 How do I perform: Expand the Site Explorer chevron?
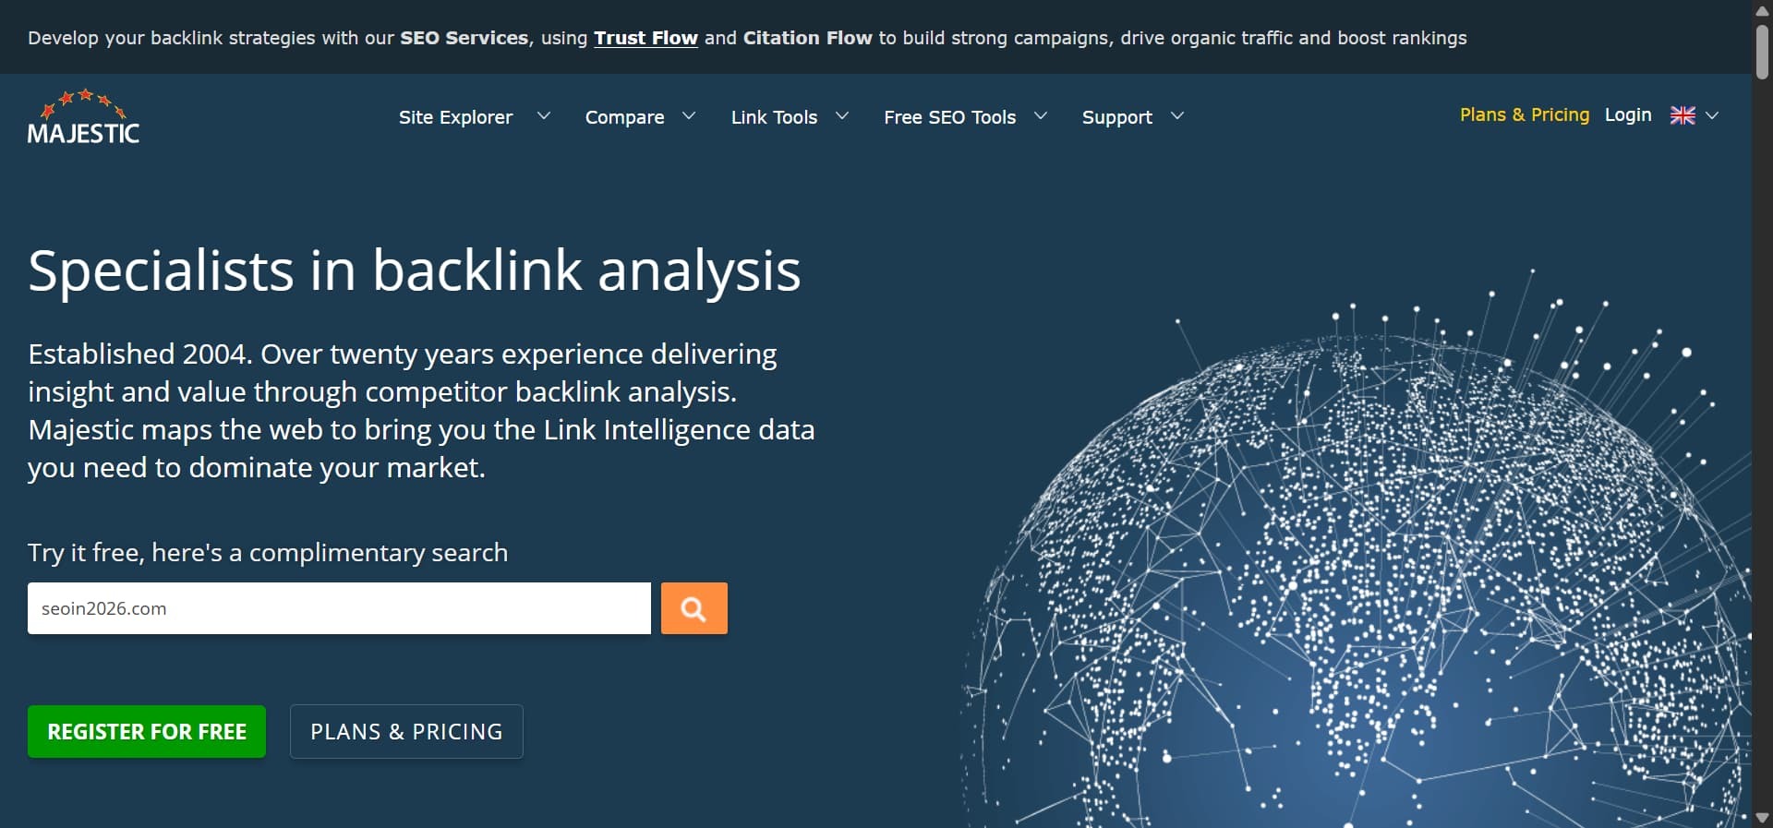pos(544,116)
